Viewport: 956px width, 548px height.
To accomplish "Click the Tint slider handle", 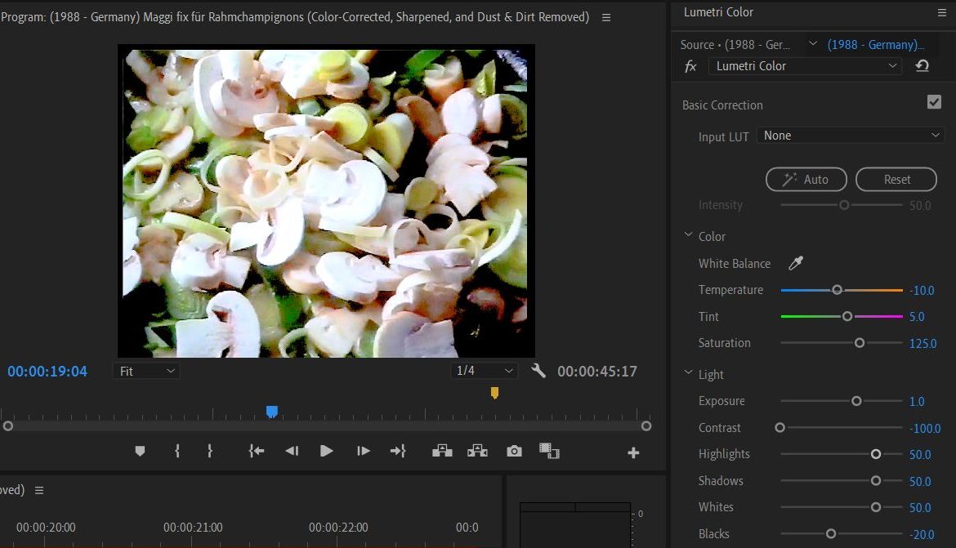I will click(847, 316).
